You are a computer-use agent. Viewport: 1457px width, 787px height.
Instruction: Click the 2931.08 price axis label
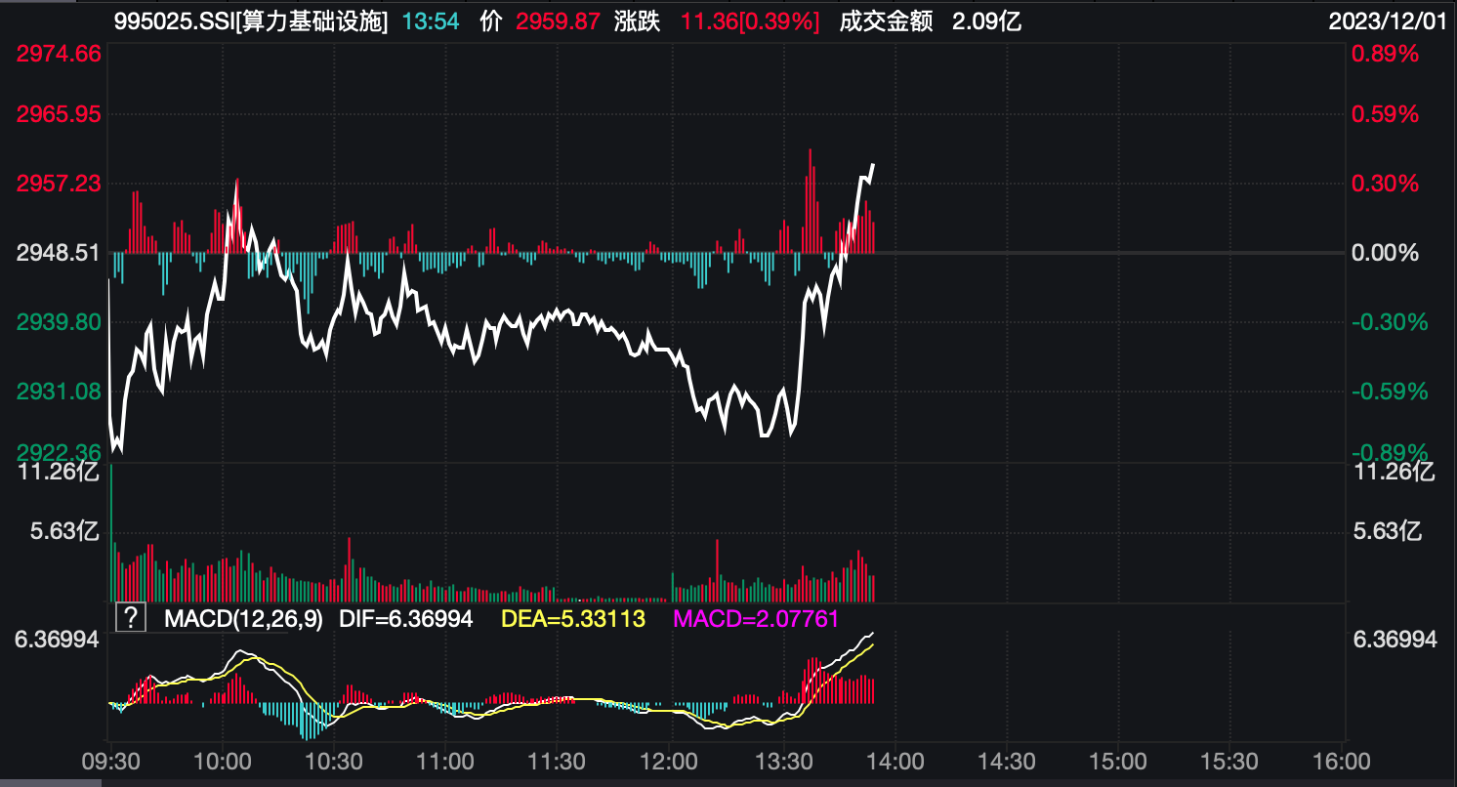pos(59,392)
